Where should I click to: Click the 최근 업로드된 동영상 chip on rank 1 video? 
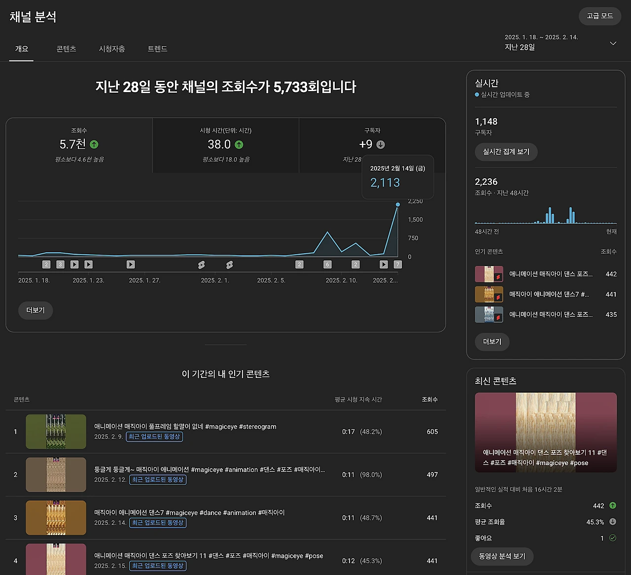point(154,437)
